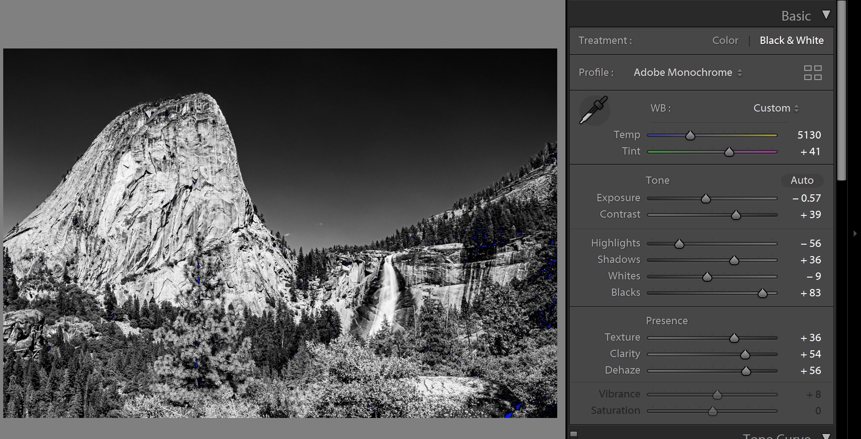Collapse the Basic panel with its triangle
The width and height of the screenshot is (861, 439).
pyautogui.click(x=826, y=15)
